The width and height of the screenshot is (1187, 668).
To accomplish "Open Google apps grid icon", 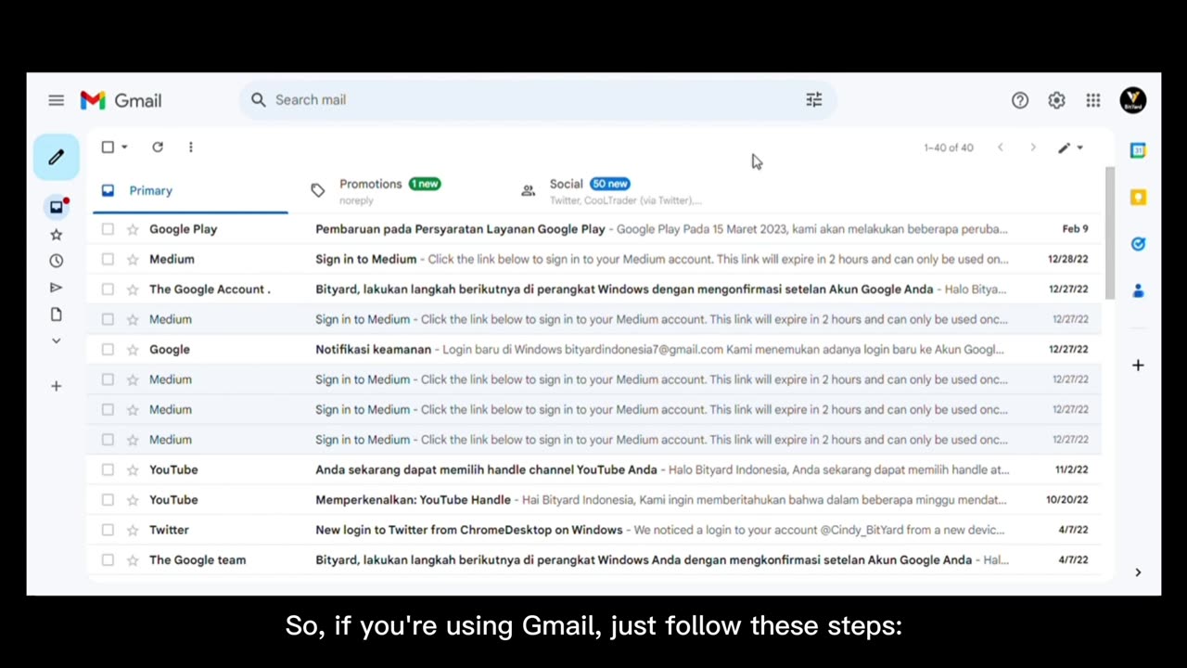I will coord(1093,100).
